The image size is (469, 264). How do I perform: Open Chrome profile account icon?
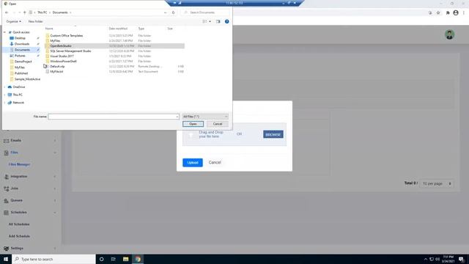(x=456, y=12)
